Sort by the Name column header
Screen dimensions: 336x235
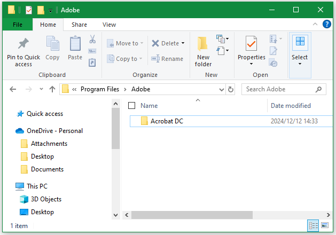[x=149, y=106]
